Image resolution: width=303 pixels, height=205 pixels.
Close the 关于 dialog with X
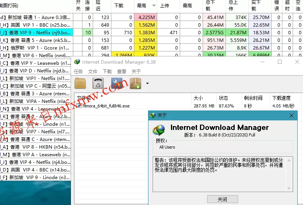point(292,115)
